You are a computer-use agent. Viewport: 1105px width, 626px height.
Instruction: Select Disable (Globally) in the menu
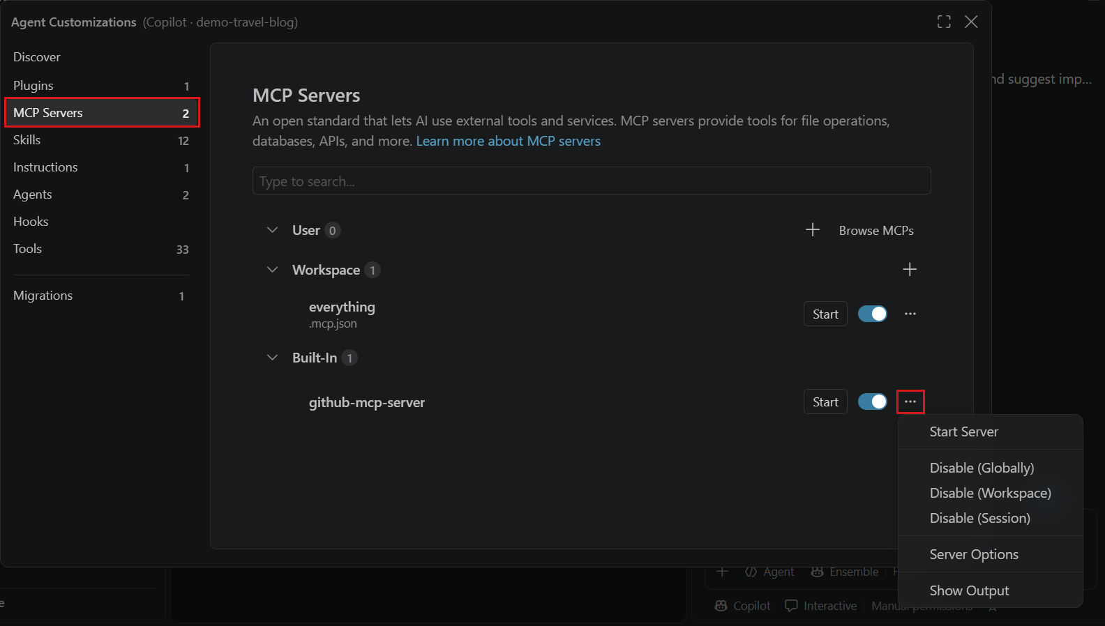coord(991,468)
